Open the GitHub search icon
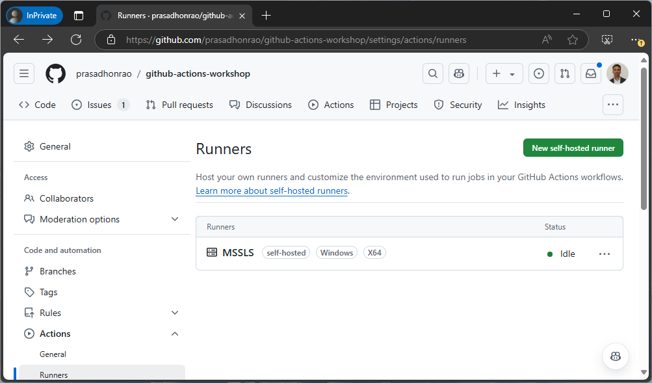Viewport: 652px width, 383px height. pos(433,73)
